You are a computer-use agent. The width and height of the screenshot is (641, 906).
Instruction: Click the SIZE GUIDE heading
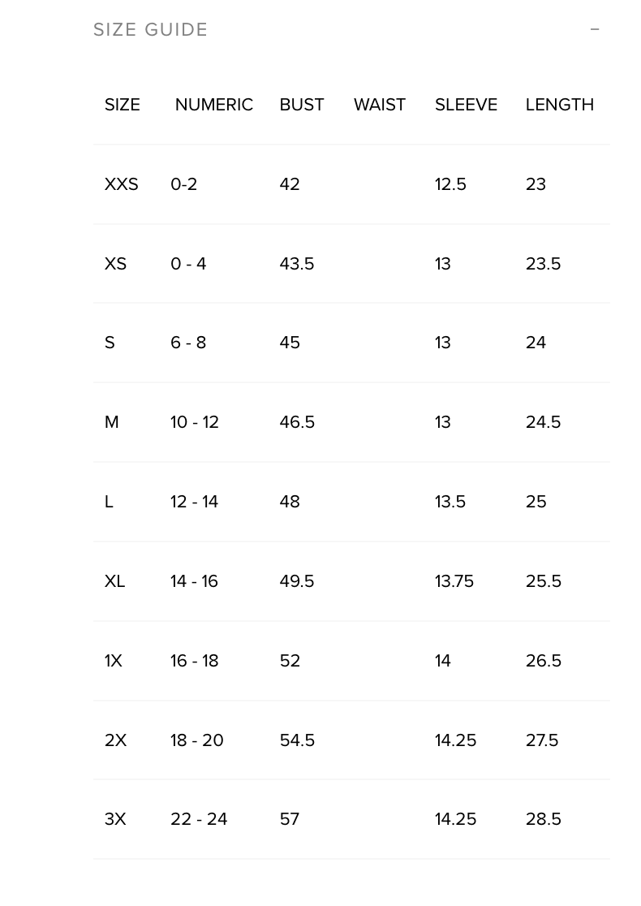click(x=151, y=30)
